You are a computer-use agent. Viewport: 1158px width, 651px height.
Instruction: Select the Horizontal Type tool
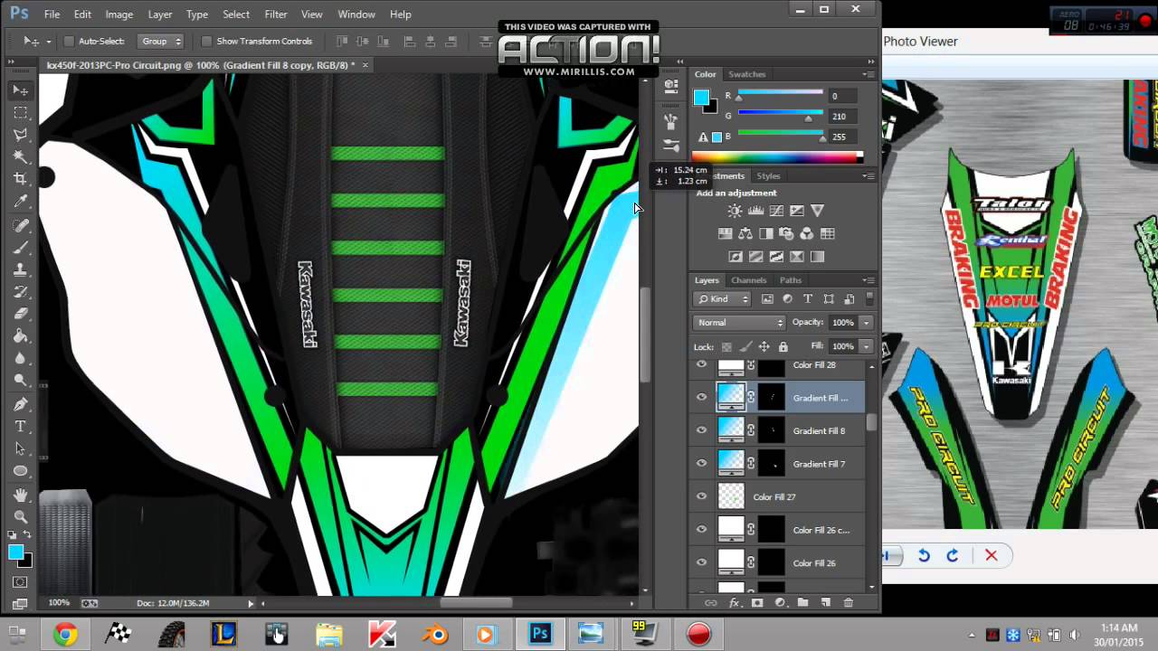(20, 427)
